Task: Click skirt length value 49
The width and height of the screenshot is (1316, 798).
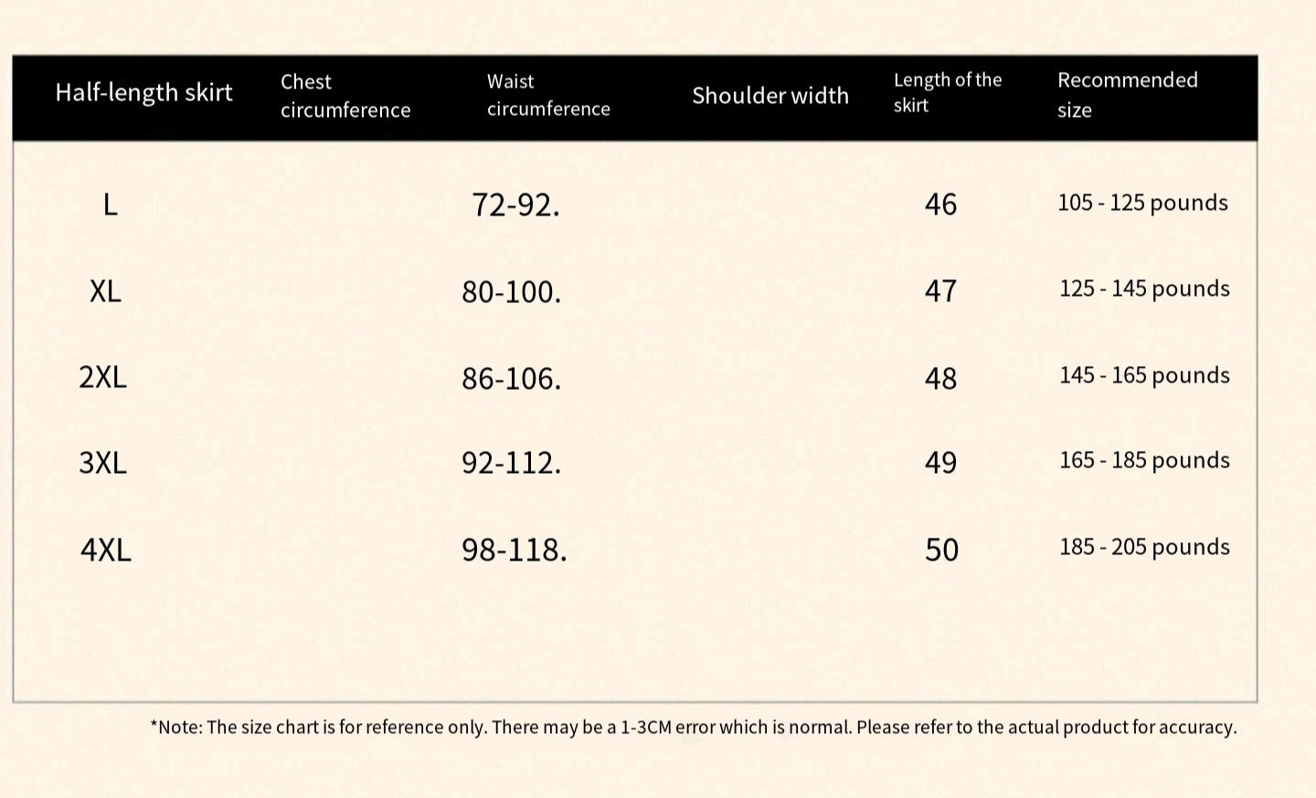Action: pyautogui.click(x=940, y=463)
